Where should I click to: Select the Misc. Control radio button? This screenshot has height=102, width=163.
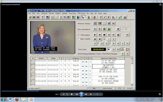(x=79, y=39)
